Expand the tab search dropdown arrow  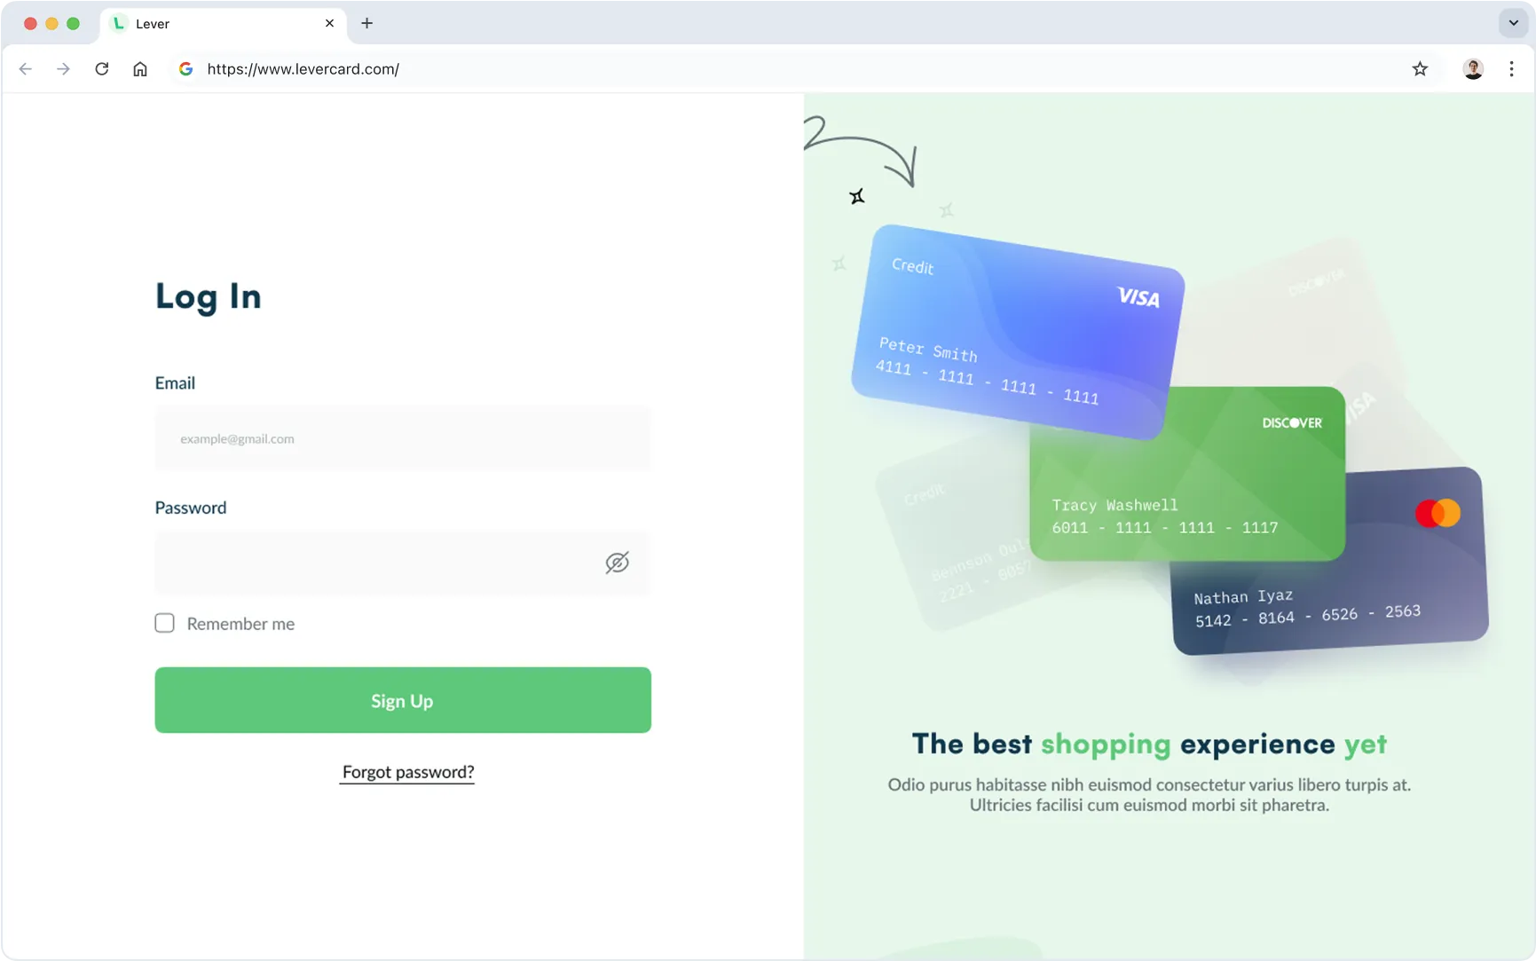coord(1513,23)
